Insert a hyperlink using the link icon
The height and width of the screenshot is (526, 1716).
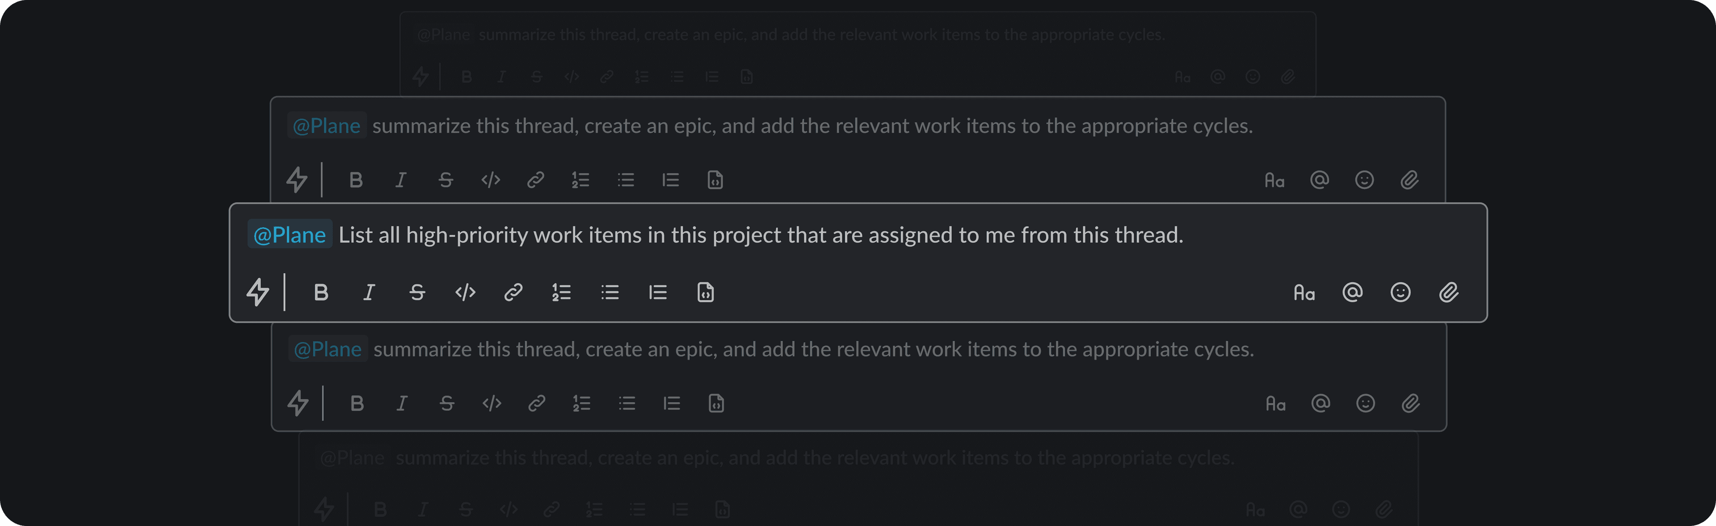[x=513, y=292]
